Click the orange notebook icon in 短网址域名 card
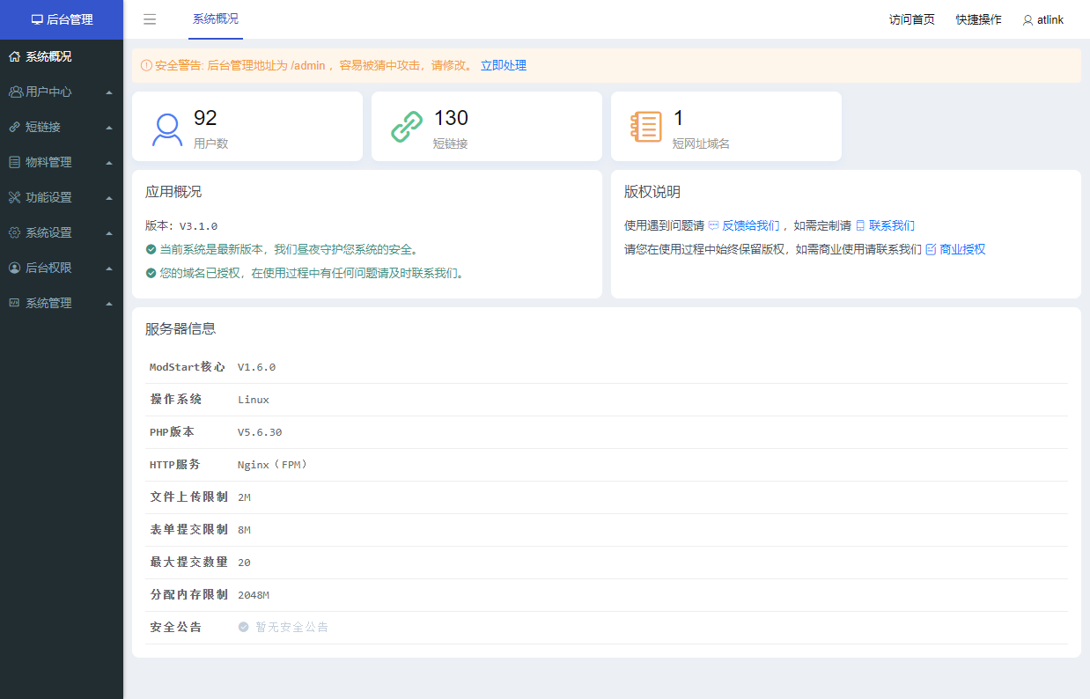 click(x=646, y=128)
